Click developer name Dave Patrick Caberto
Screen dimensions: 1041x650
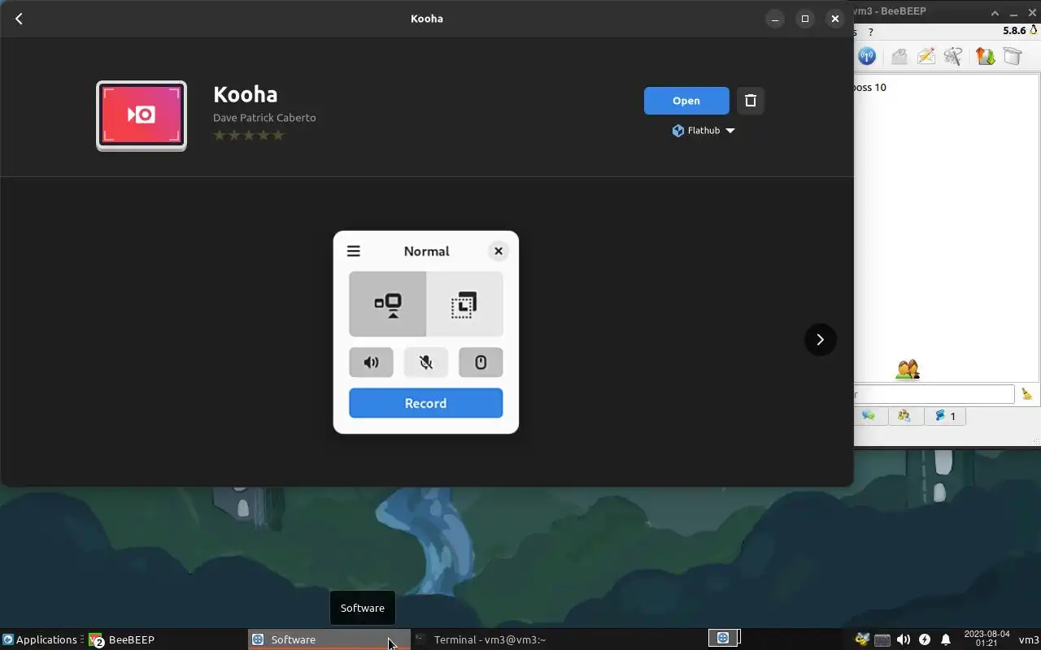coord(264,118)
